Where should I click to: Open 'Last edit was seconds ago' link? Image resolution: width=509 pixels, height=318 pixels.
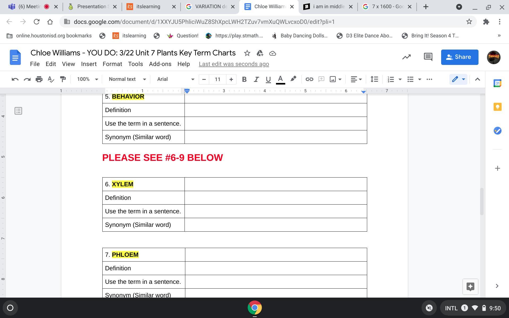[x=234, y=64]
